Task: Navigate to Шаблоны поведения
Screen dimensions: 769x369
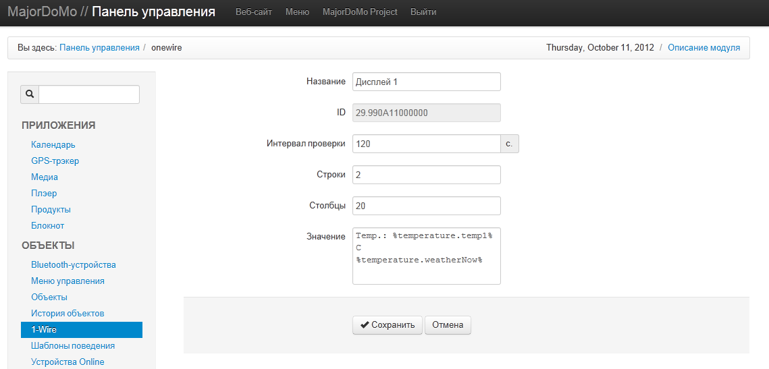Action: pyautogui.click(x=73, y=346)
